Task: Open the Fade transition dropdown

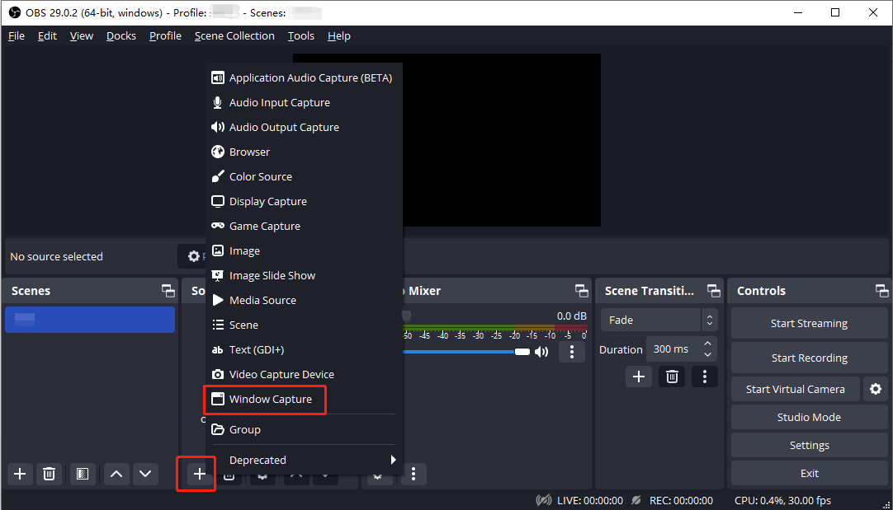Action: (659, 321)
